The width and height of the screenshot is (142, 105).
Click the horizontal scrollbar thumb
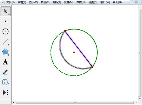pos(75,102)
